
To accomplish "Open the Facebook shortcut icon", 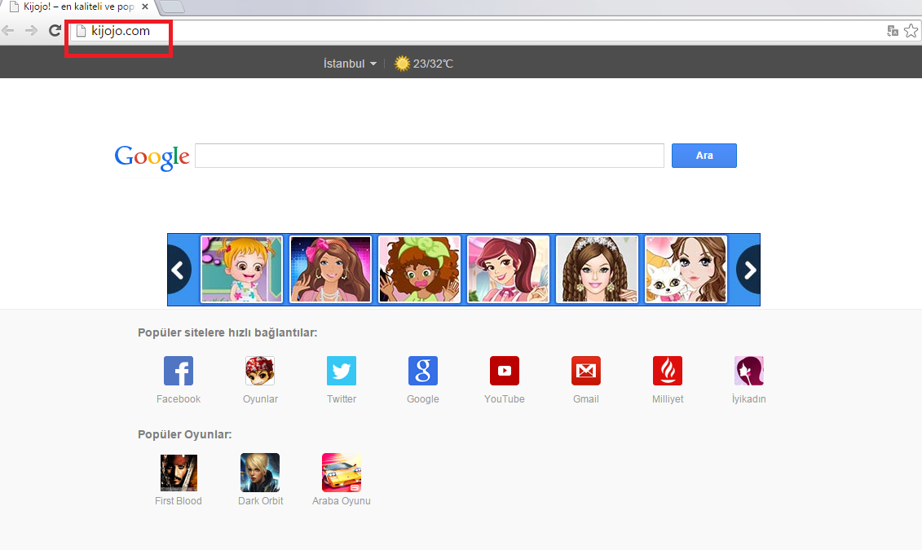I will pos(179,371).
